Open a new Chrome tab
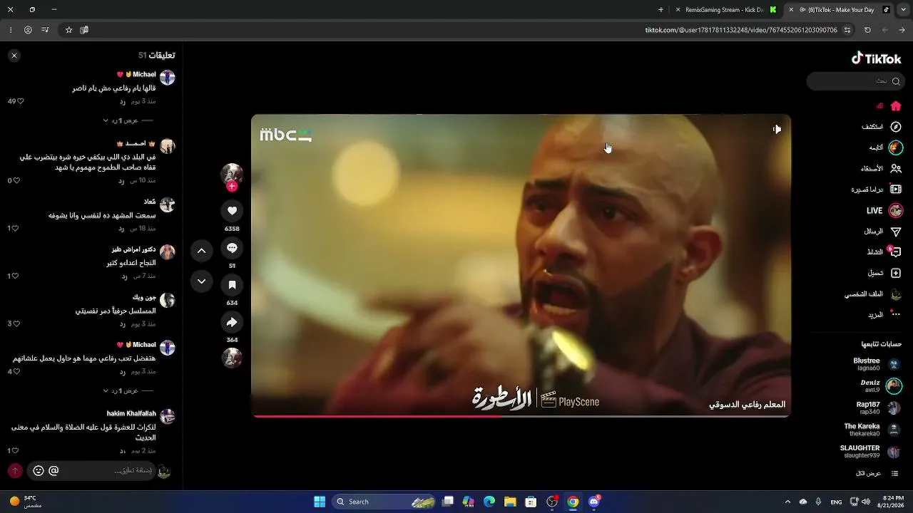Viewport: 913px width, 513px height. tap(660, 10)
